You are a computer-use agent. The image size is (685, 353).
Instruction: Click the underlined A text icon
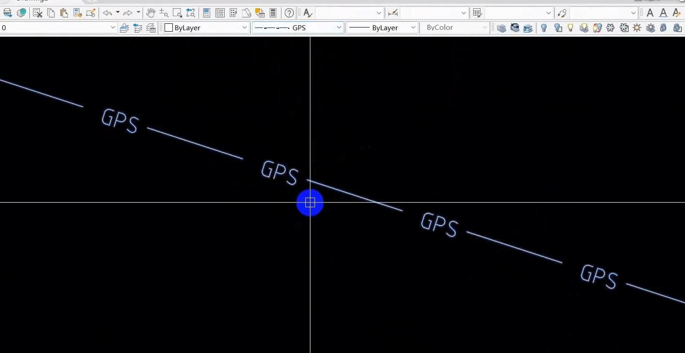(663, 13)
